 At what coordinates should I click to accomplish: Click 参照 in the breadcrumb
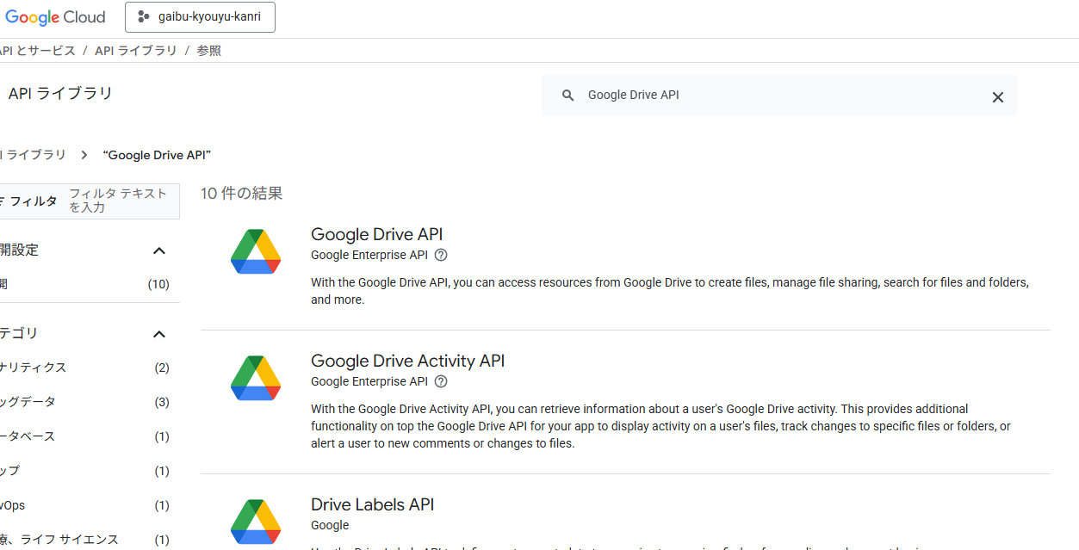point(208,51)
